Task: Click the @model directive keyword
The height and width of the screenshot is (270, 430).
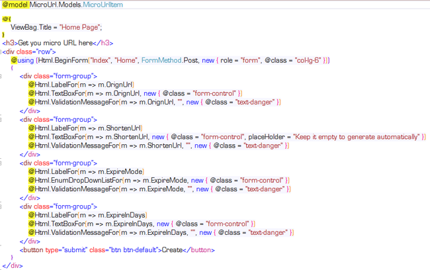Action: point(15,5)
